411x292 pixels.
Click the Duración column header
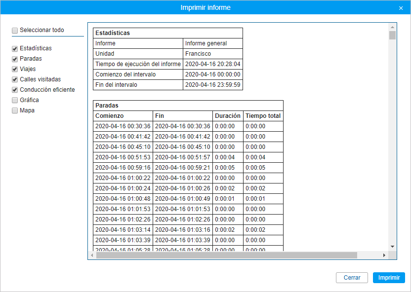(x=227, y=116)
